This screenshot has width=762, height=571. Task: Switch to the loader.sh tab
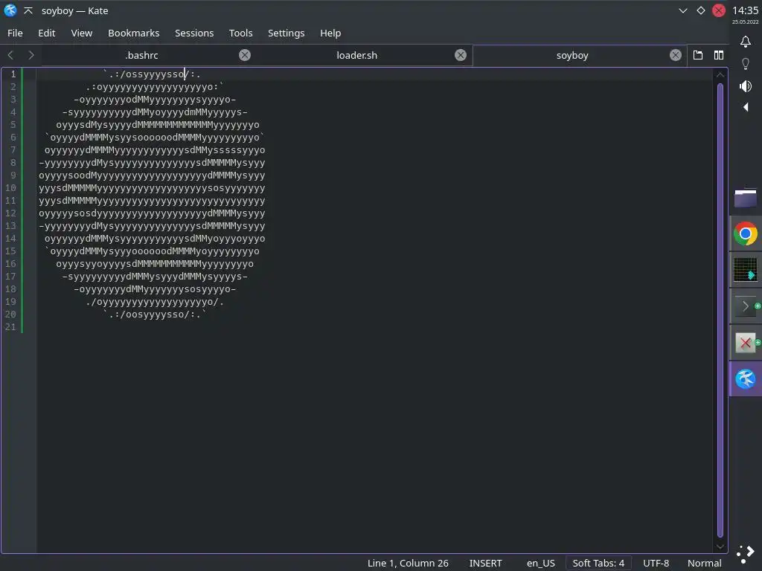click(x=356, y=55)
